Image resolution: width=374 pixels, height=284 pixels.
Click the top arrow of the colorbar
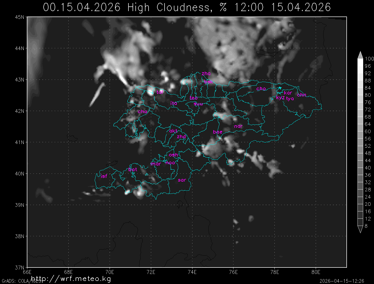tap(360, 55)
